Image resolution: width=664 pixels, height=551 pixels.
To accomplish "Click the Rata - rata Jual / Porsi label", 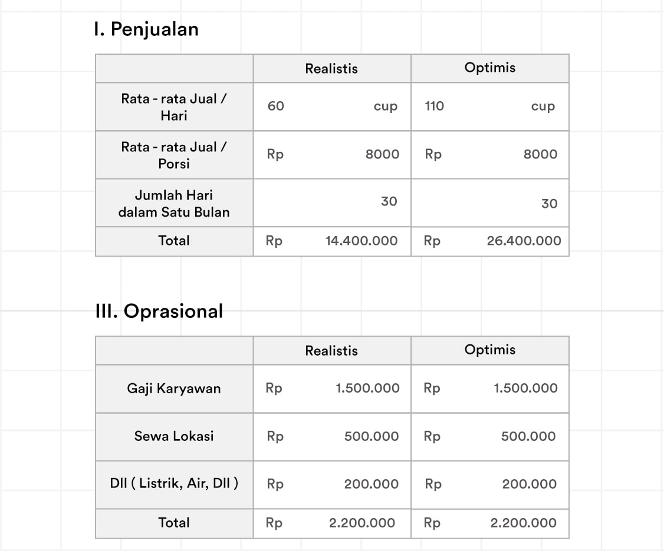I will (174, 155).
